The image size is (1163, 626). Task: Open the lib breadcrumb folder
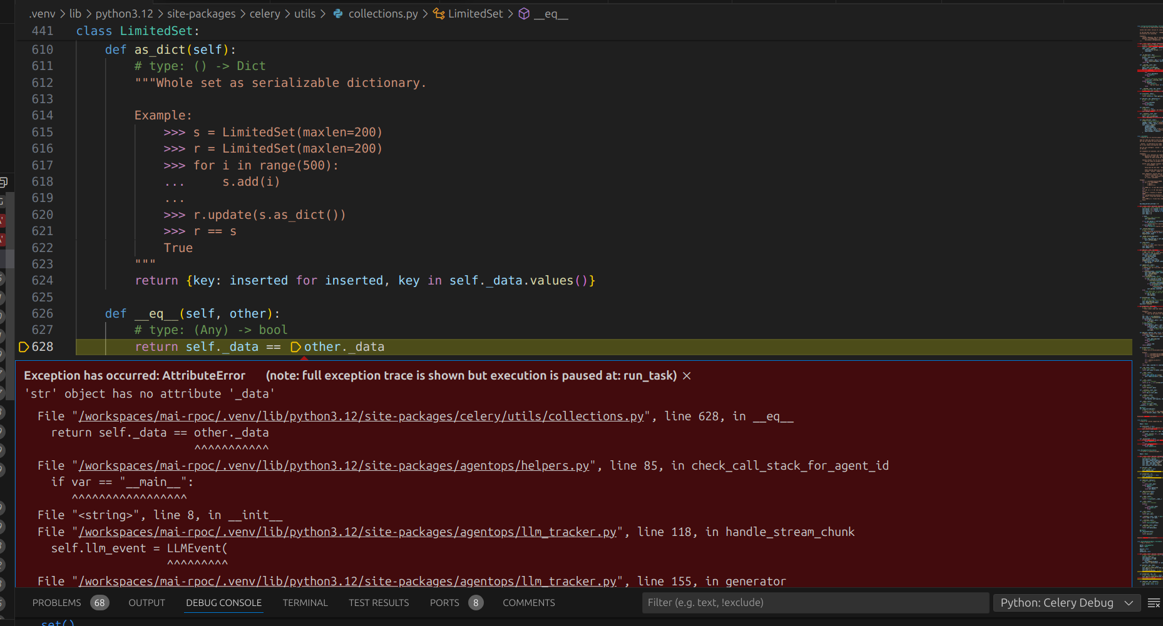pyautogui.click(x=75, y=14)
